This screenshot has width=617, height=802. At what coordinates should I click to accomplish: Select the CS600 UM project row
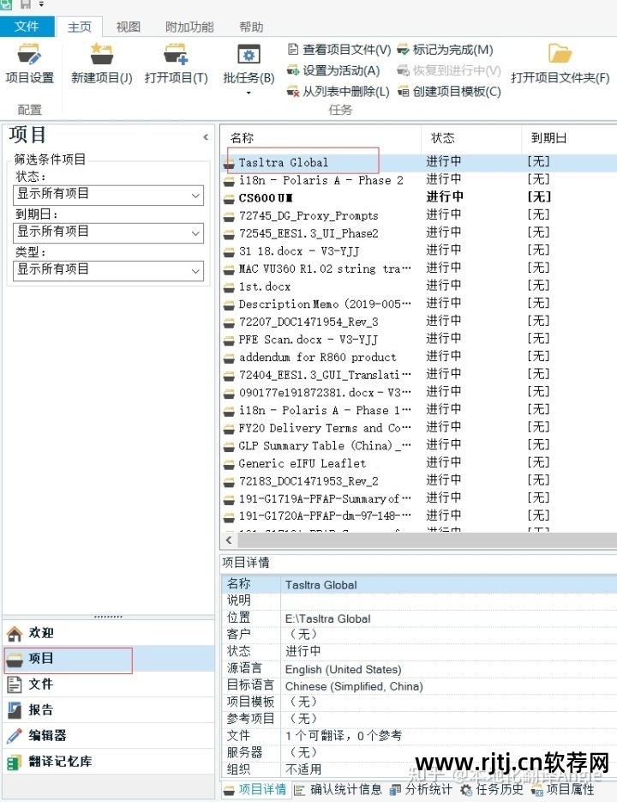pyautogui.click(x=266, y=197)
